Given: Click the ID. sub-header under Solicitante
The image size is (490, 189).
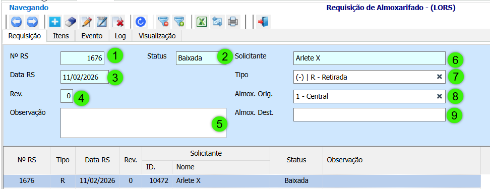Looking at the screenshot, I should [157, 167].
